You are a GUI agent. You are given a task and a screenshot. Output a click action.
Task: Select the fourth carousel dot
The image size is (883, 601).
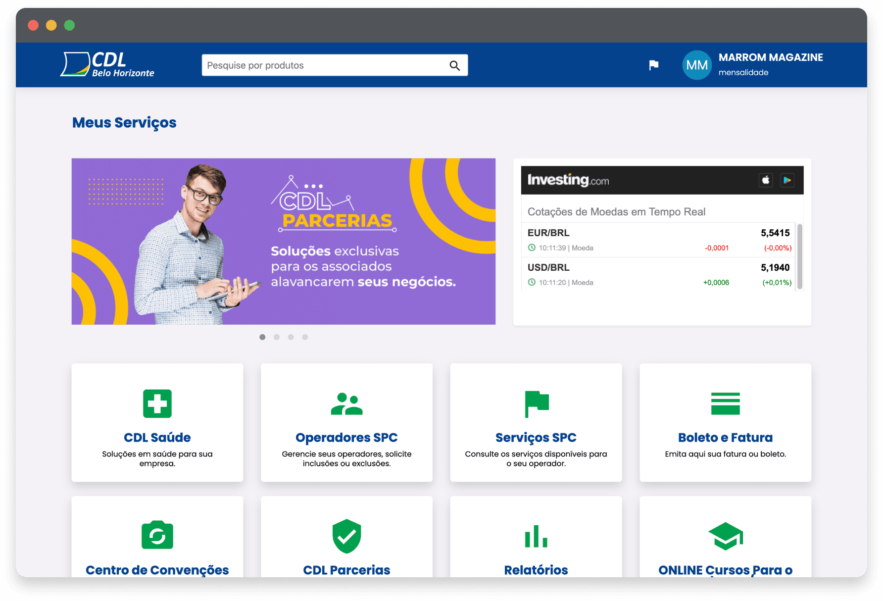305,337
